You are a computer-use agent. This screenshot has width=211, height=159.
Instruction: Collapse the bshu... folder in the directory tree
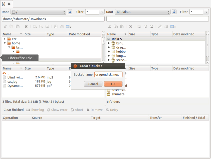pos(9,47)
